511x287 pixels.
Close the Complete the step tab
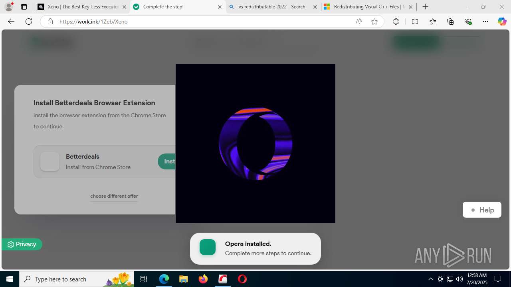[220, 7]
